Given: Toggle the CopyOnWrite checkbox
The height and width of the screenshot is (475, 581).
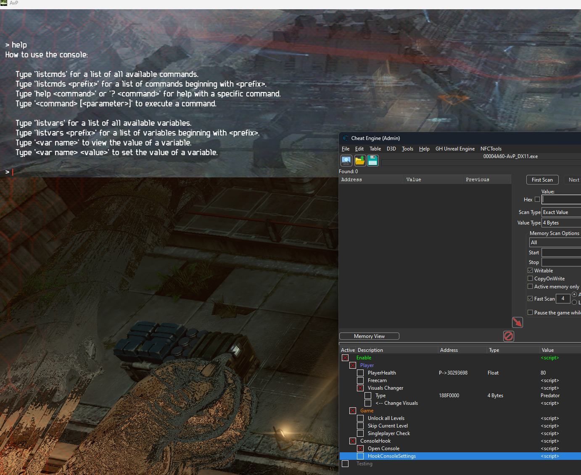Looking at the screenshot, I should click(x=530, y=279).
